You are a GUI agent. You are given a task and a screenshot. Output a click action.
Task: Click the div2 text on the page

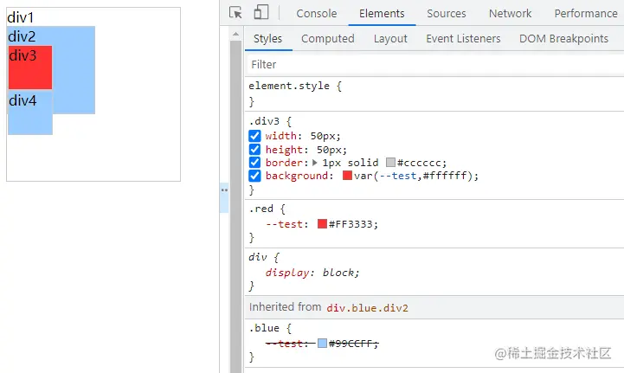click(x=22, y=36)
